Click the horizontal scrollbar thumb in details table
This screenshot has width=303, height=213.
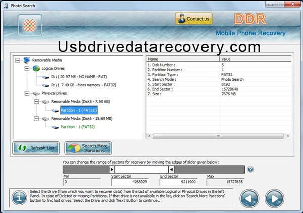pos(218,136)
